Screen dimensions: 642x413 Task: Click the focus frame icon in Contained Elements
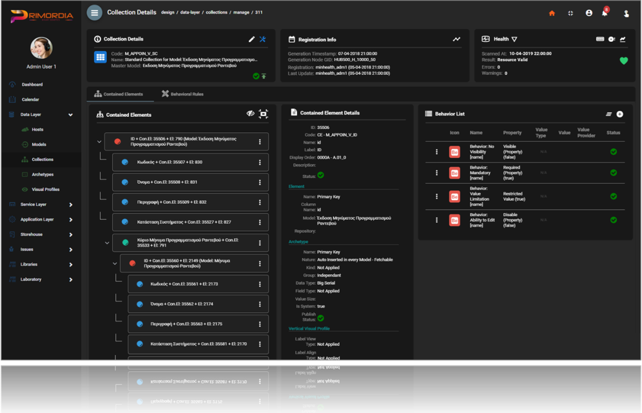click(x=264, y=114)
